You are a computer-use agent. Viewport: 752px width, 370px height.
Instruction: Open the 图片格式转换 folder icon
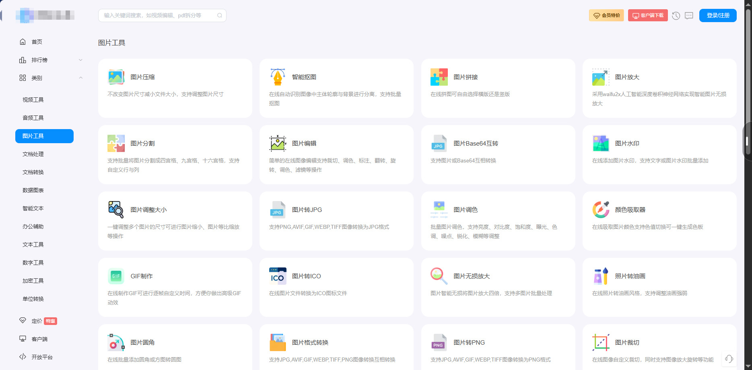[x=278, y=342]
